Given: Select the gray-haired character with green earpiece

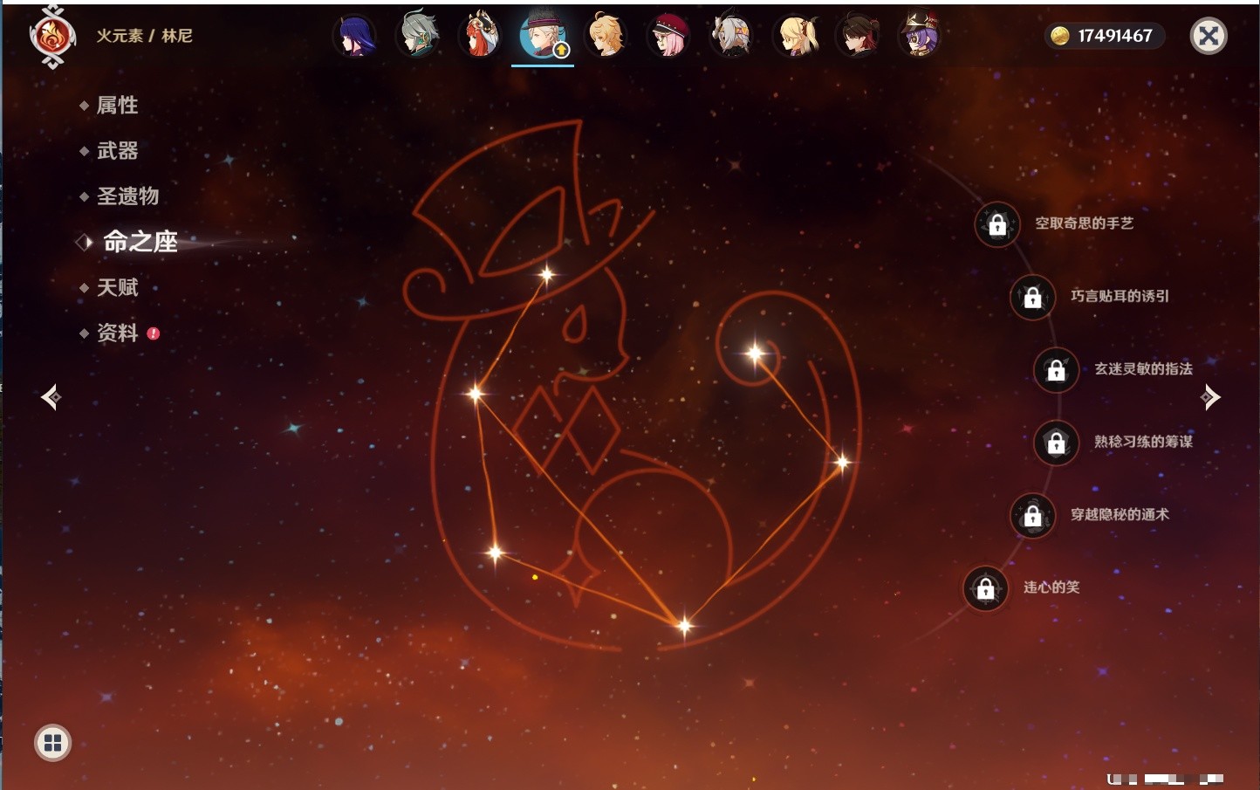Looking at the screenshot, I should tap(417, 36).
